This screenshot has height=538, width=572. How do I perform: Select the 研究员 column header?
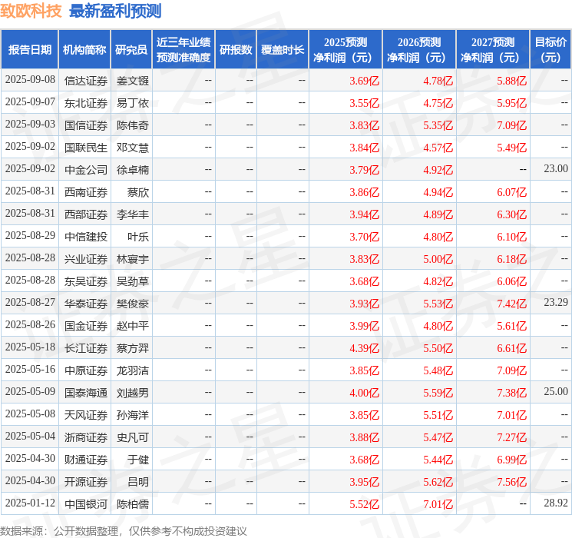point(131,50)
